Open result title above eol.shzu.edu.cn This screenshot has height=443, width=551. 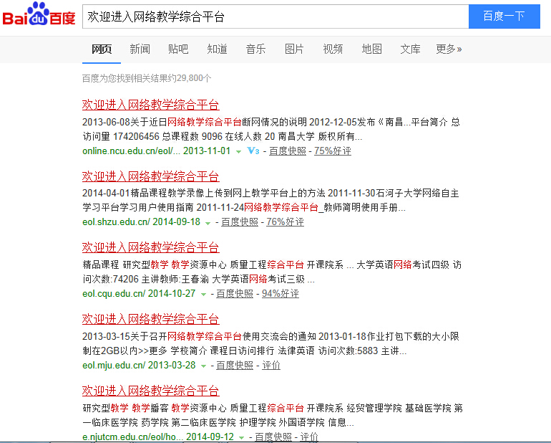[151, 176]
